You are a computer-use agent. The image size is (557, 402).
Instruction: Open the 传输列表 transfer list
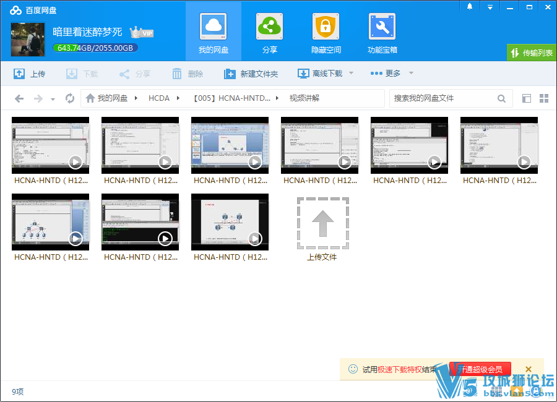pyautogui.click(x=532, y=53)
